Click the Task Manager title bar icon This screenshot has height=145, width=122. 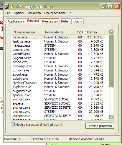7,6
